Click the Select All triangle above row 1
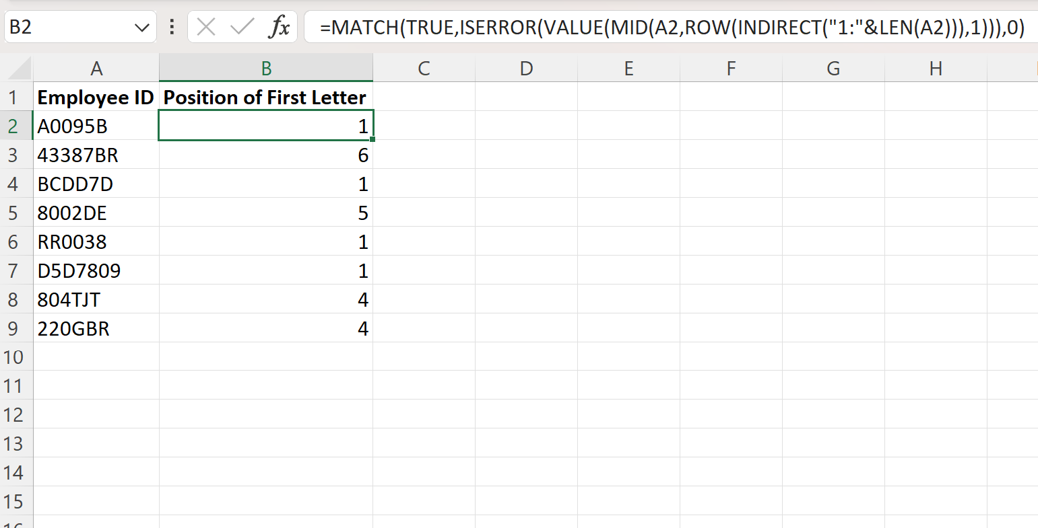 pyautogui.click(x=16, y=67)
